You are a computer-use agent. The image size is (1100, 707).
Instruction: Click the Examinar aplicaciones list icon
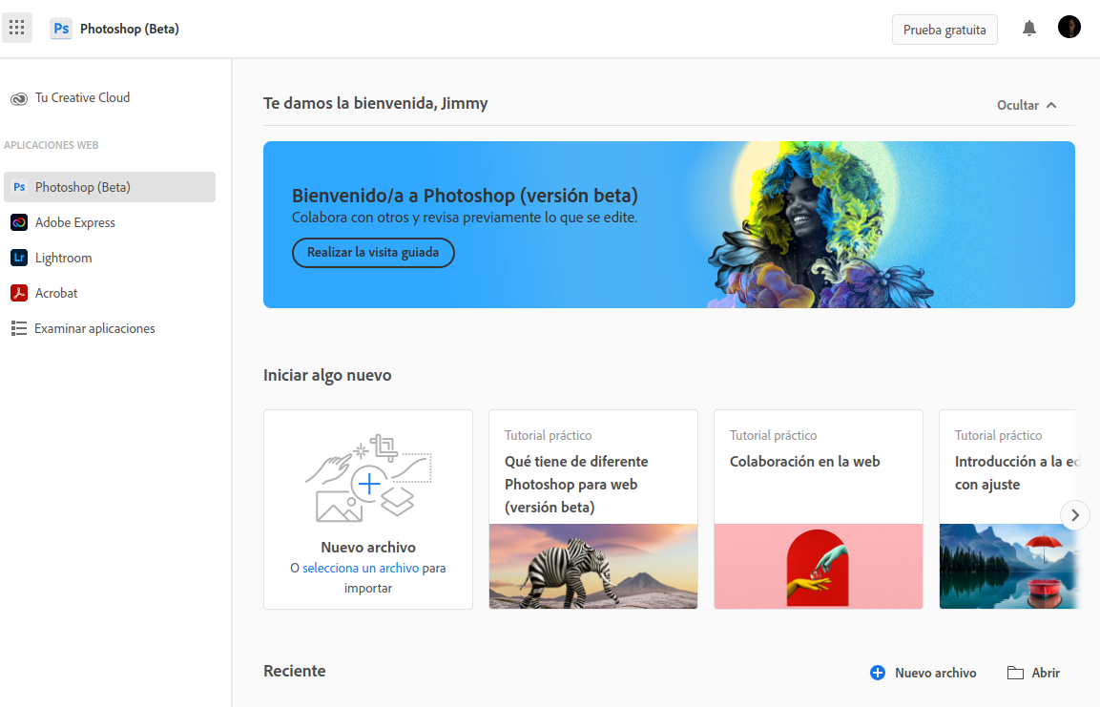click(19, 328)
